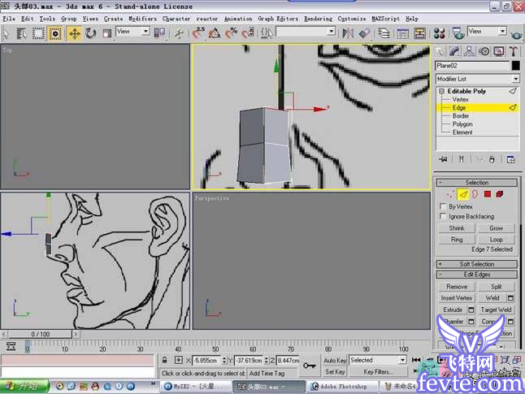The image size is (525, 394).
Task: Select Vertex sub-object dots icon
Action: 450,194
